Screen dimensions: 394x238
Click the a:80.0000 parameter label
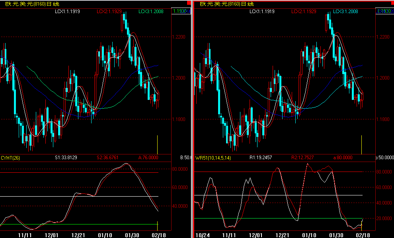(343, 158)
